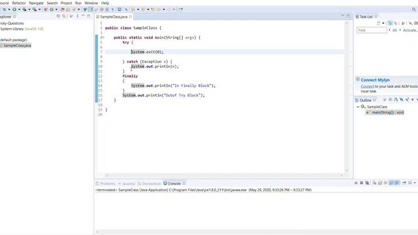Click the All working set link

(x=394, y=30)
